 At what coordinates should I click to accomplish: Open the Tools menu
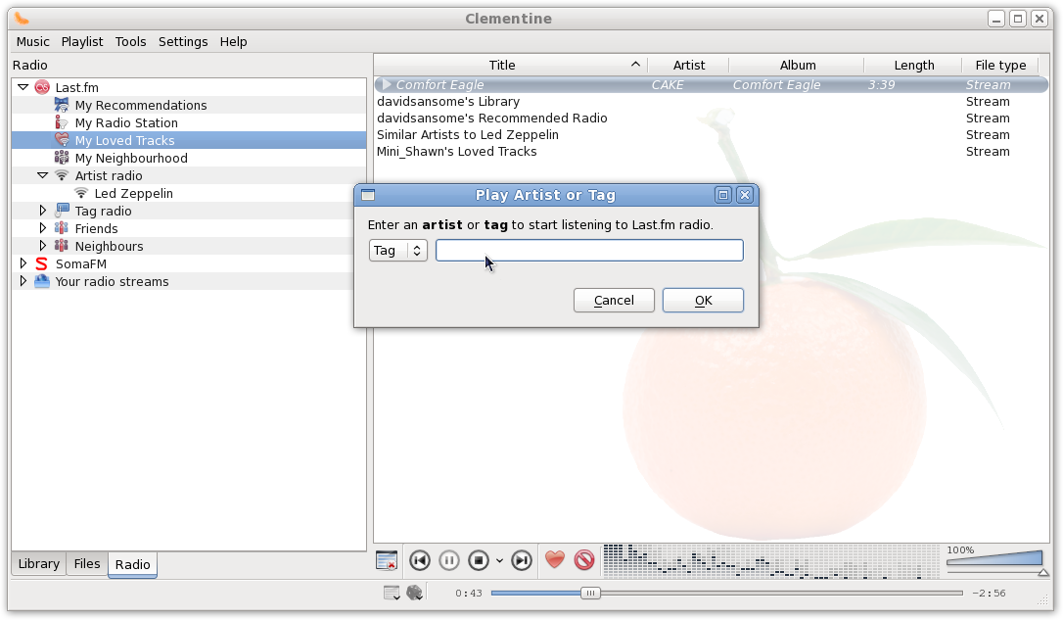pyautogui.click(x=130, y=42)
